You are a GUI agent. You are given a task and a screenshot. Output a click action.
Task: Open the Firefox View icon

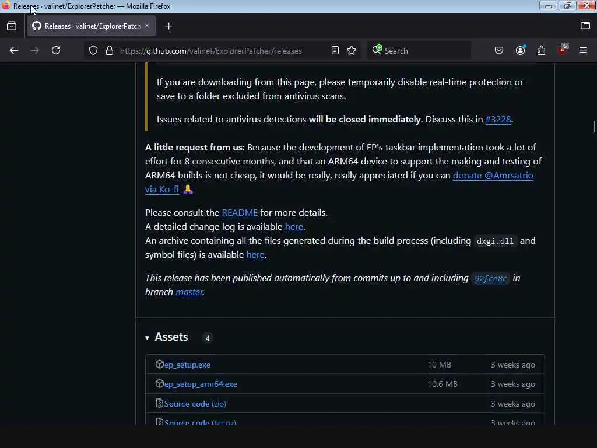[x=12, y=26]
